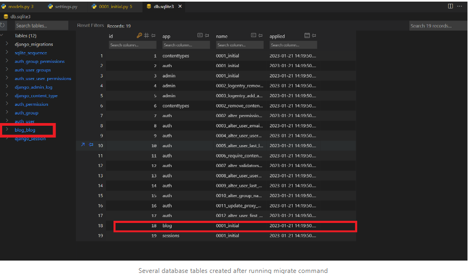Image resolution: width=468 pixels, height=274 pixels.
Task: Click the calendar type icon on applied column
Action: pyautogui.click(x=307, y=36)
